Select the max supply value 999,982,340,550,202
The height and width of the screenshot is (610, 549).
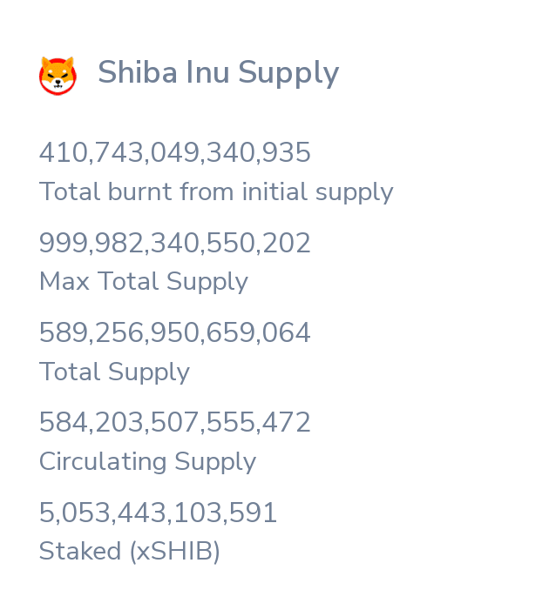coord(175,244)
